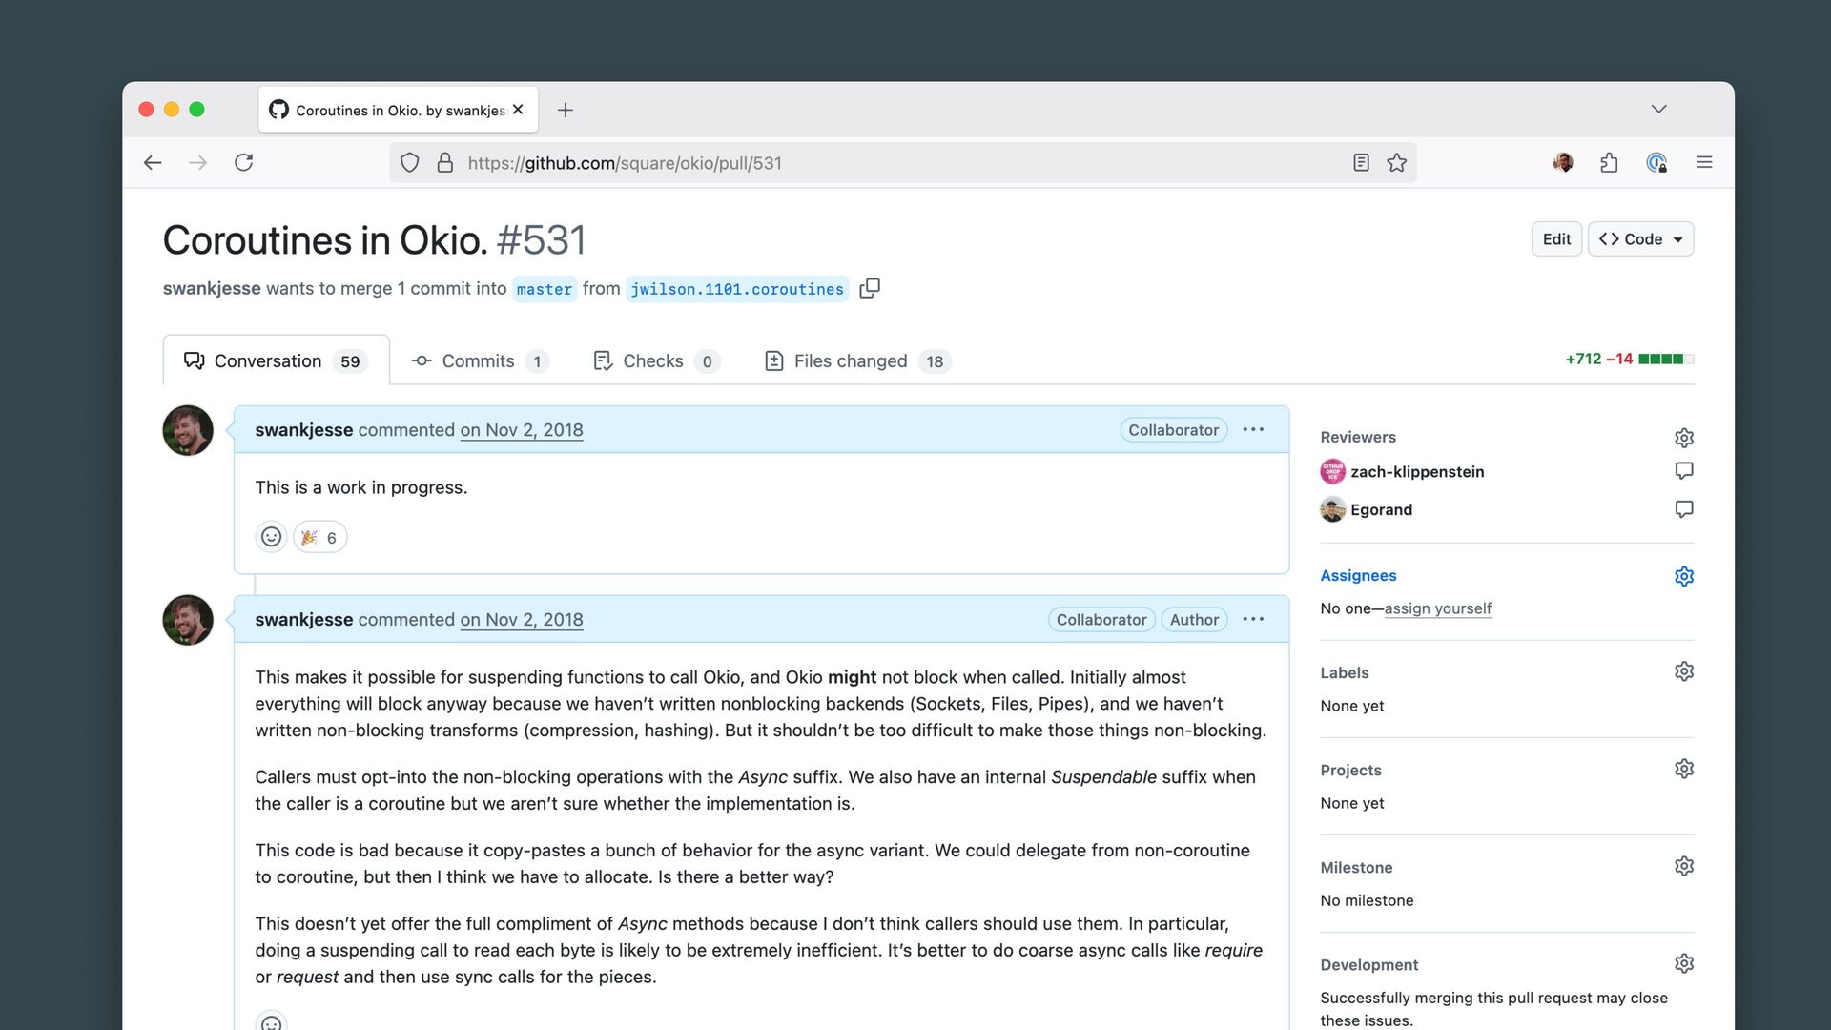The width and height of the screenshot is (1831, 1030).
Task: Open zach-klippenstein reviewer profile
Action: 1417,472
